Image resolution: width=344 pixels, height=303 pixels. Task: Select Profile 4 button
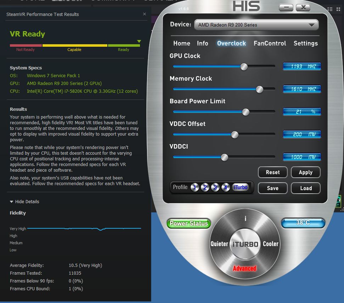click(226, 187)
